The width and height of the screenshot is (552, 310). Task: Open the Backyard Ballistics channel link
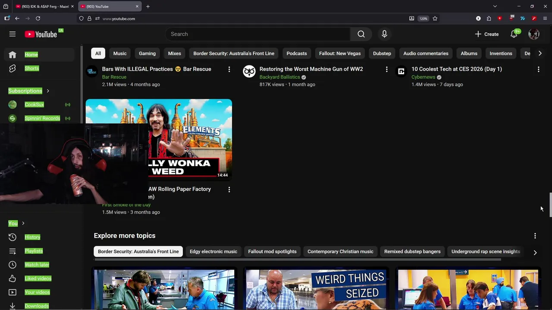(x=279, y=77)
